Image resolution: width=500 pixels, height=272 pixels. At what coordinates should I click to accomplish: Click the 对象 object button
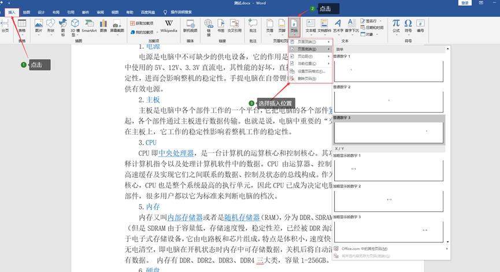tap(367, 35)
